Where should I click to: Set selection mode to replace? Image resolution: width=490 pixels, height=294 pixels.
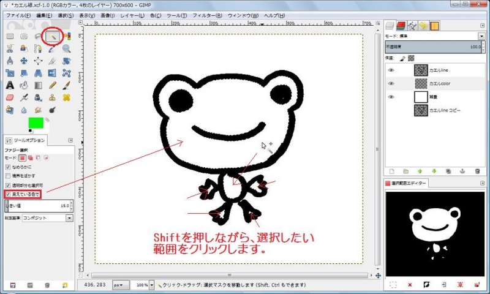[22, 158]
